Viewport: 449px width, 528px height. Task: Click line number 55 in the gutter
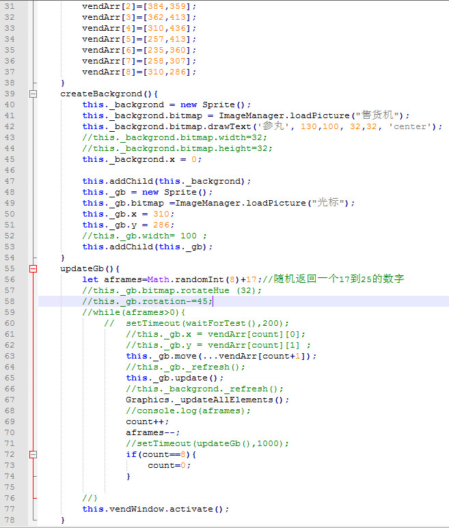click(x=10, y=268)
